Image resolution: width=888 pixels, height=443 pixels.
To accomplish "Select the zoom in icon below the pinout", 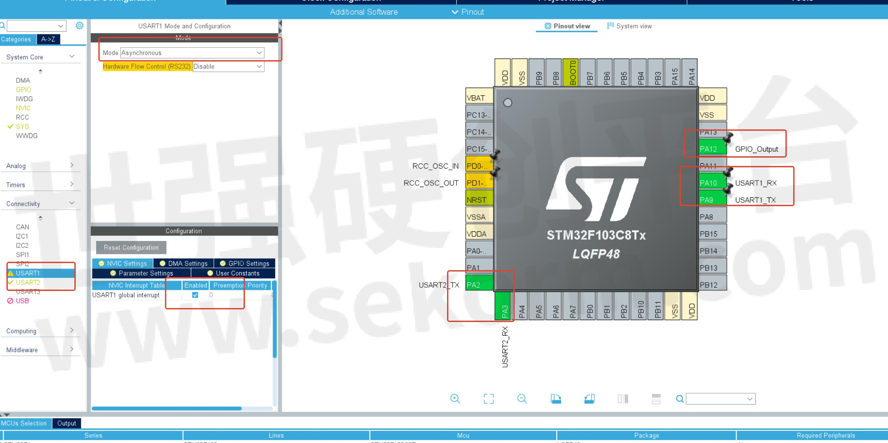I will 455,399.
